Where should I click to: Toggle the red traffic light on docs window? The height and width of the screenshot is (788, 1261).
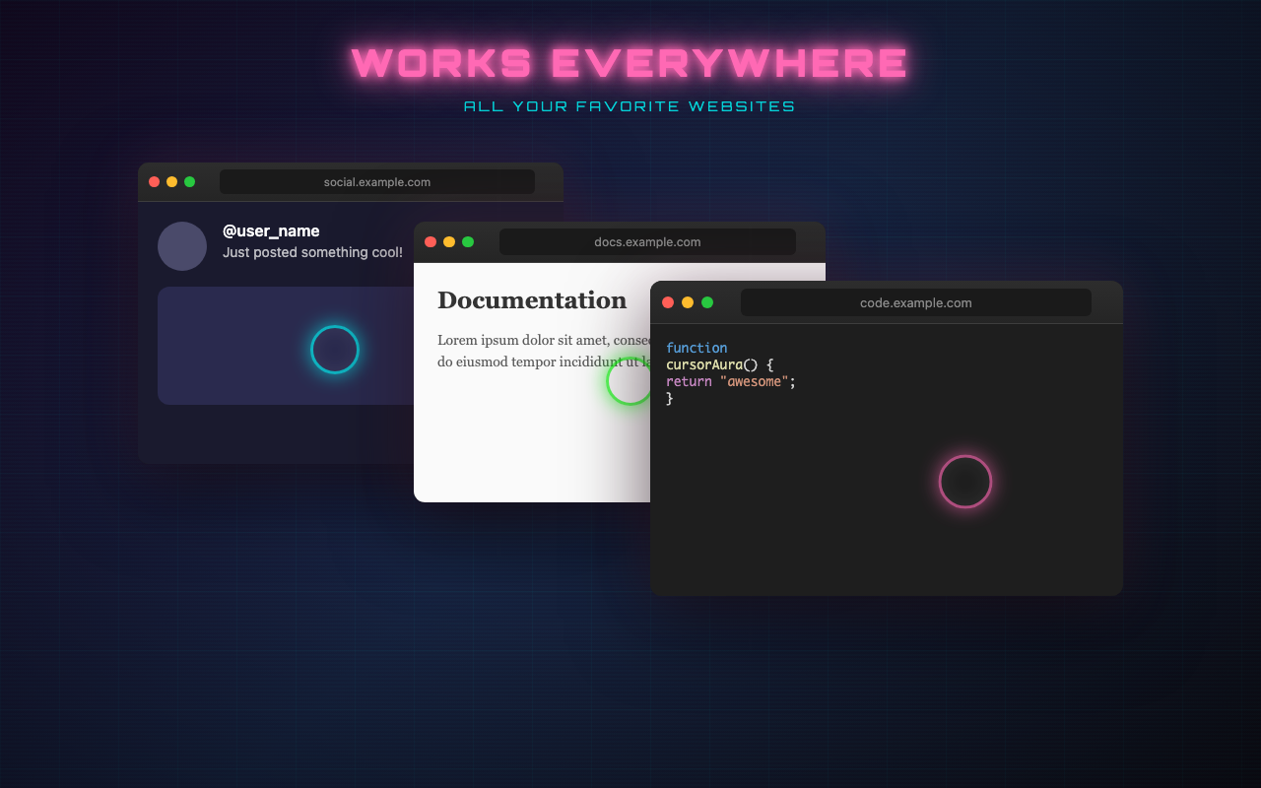(x=431, y=241)
